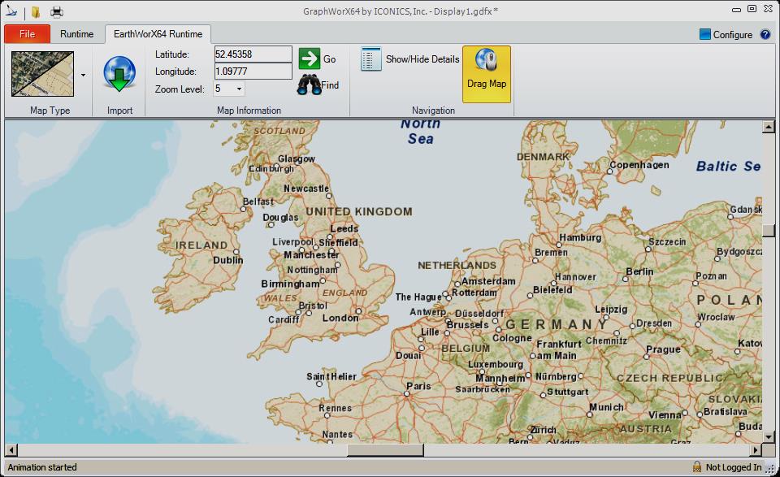Click the GERMANY country label
780x477 pixels.
(x=557, y=325)
